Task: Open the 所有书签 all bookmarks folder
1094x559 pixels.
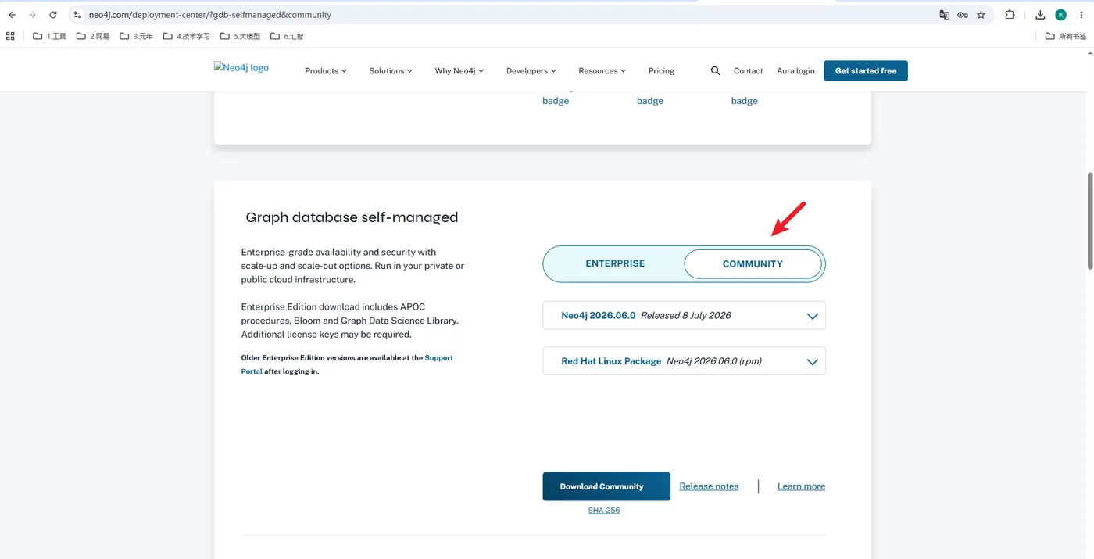Action: pyautogui.click(x=1066, y=36)
